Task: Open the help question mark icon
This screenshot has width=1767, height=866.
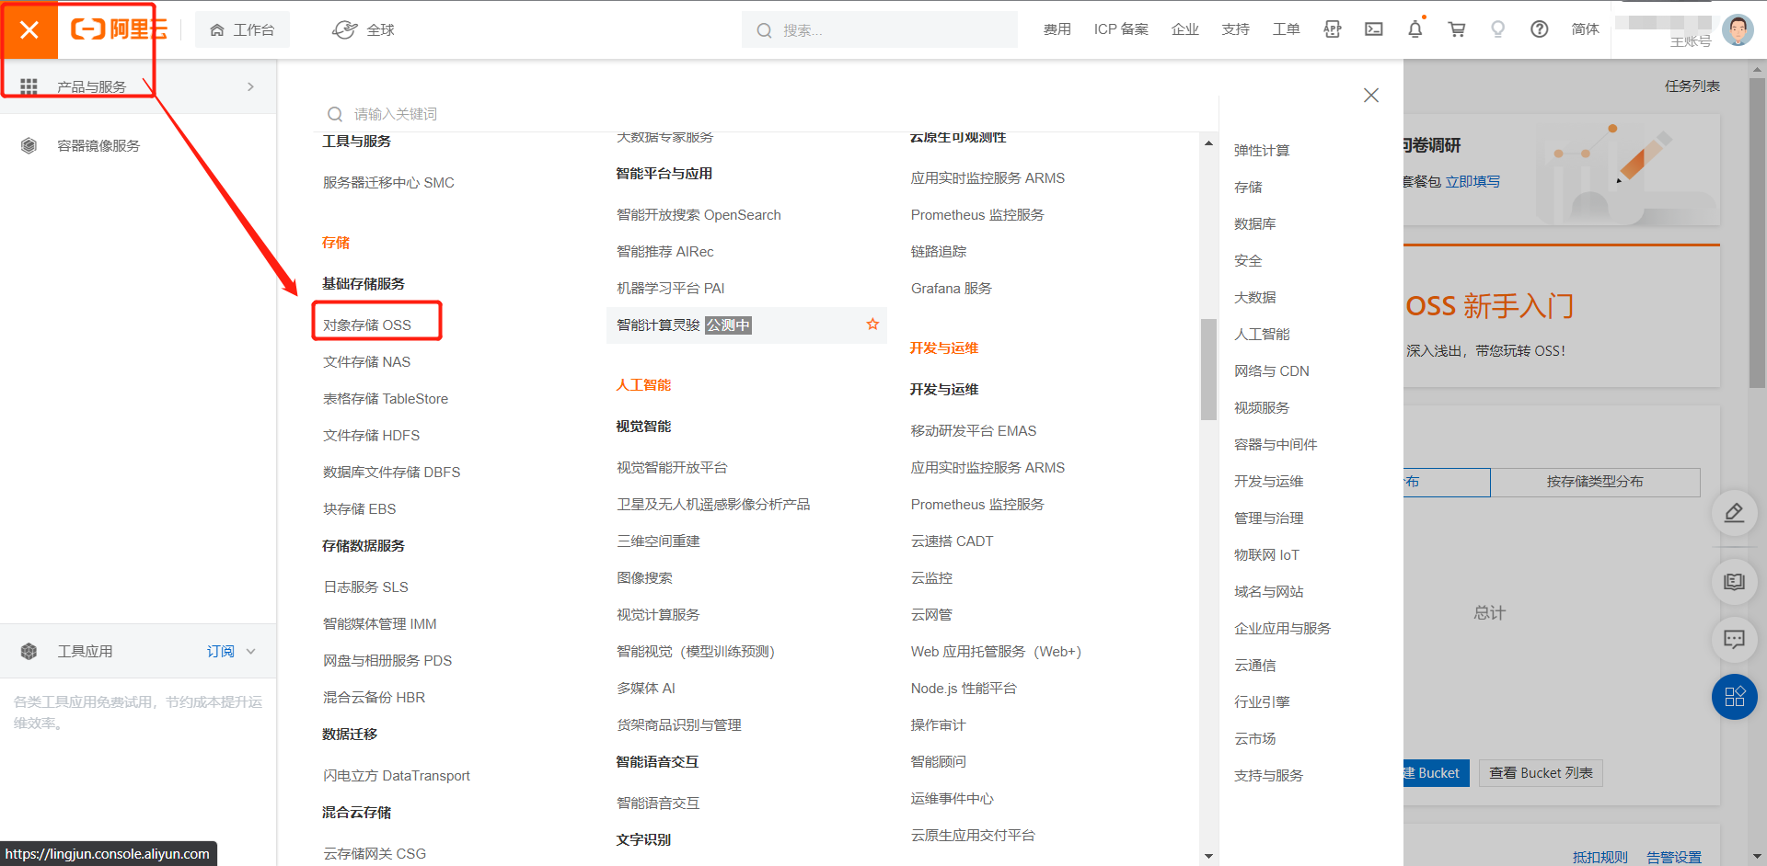Action: click(x=1540, y=29)
